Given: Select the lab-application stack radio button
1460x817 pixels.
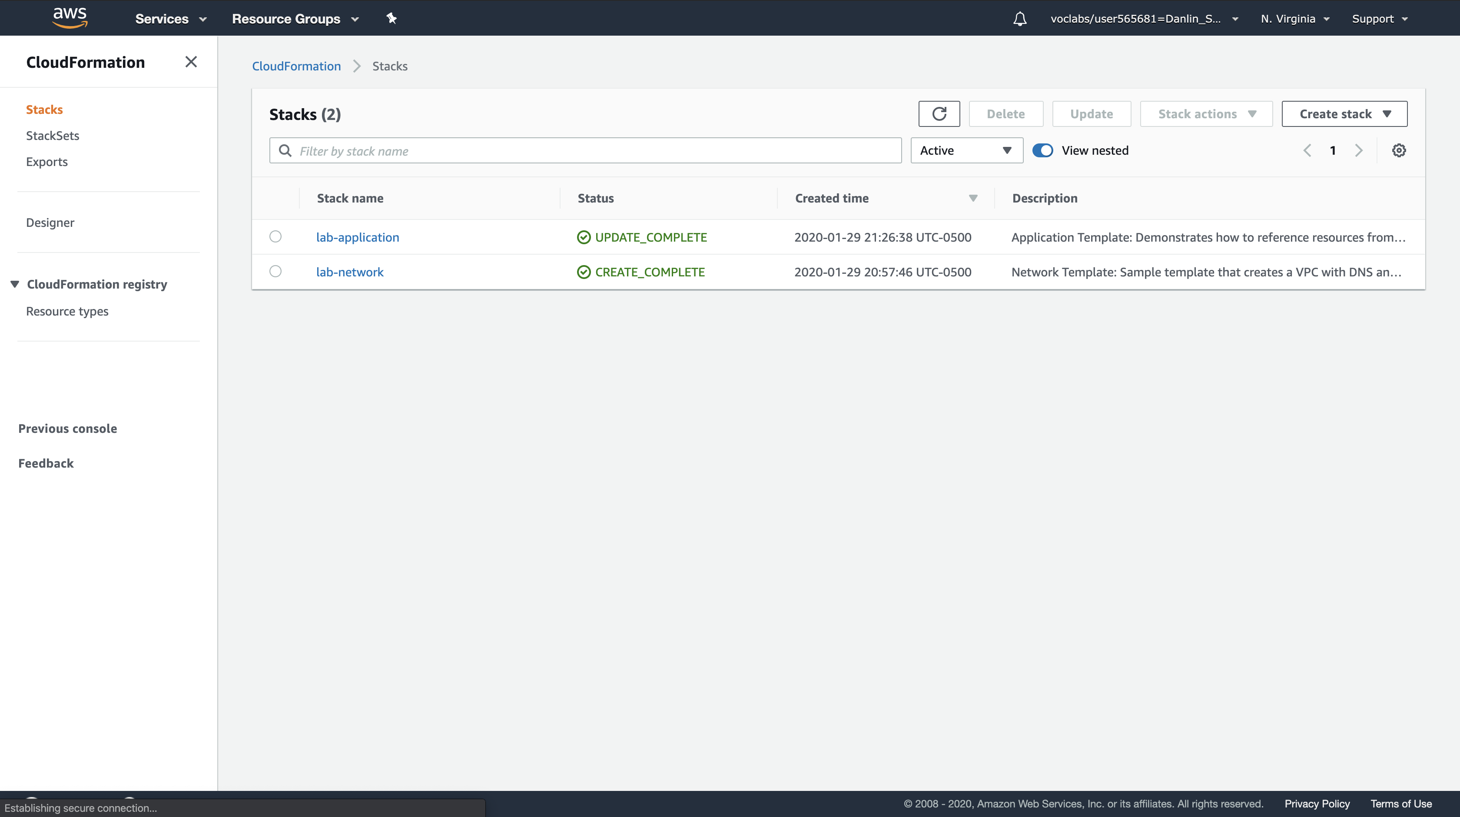Looking at the screenshot, I should coord(275,236).
